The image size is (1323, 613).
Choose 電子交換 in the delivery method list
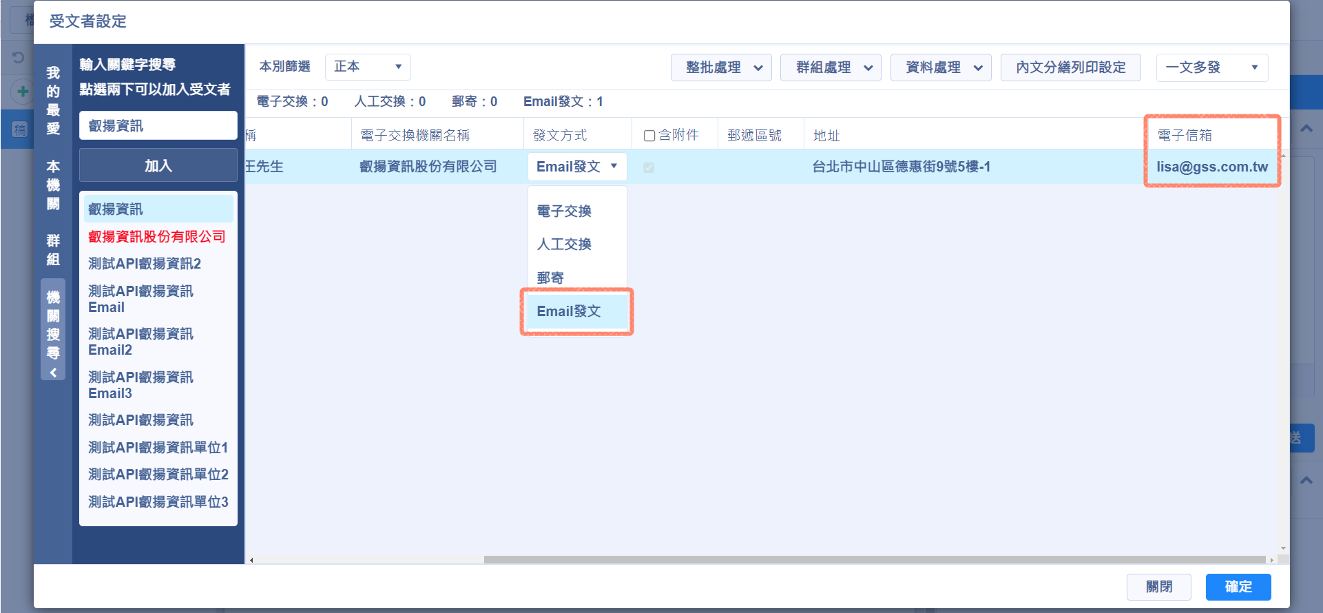tap(564, 211)
